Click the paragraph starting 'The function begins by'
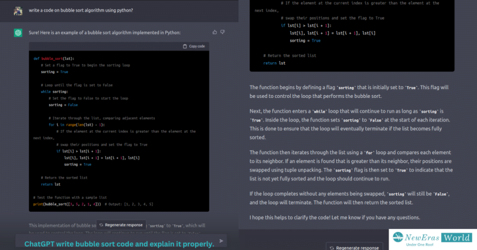Screen dimensions: 477x250 (349, 92)
